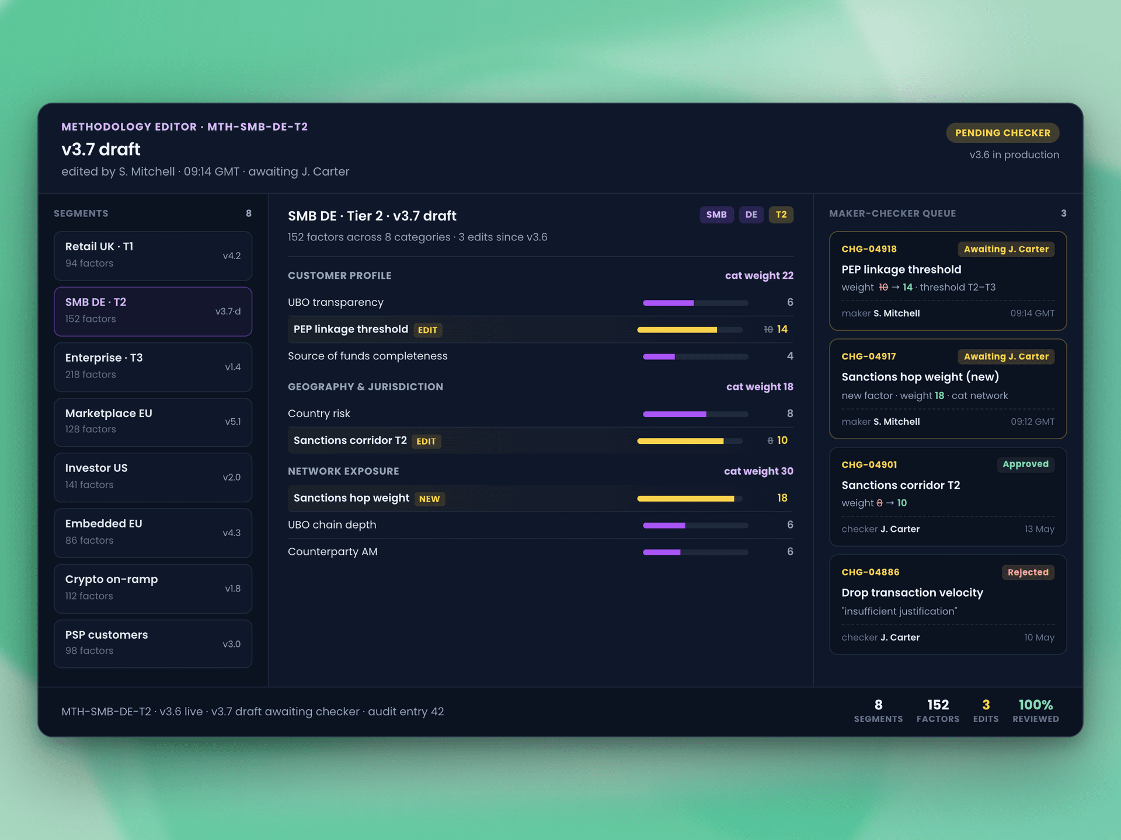The image size is (1121, 840).
Task: Adjust the Counterparty AM weight bar
Action: tap(695, 552)
